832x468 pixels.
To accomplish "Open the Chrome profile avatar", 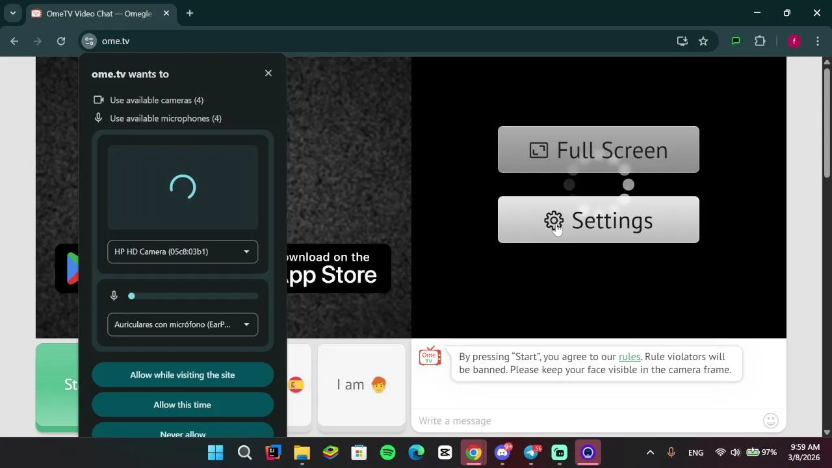I will click(x=794, y=41).
